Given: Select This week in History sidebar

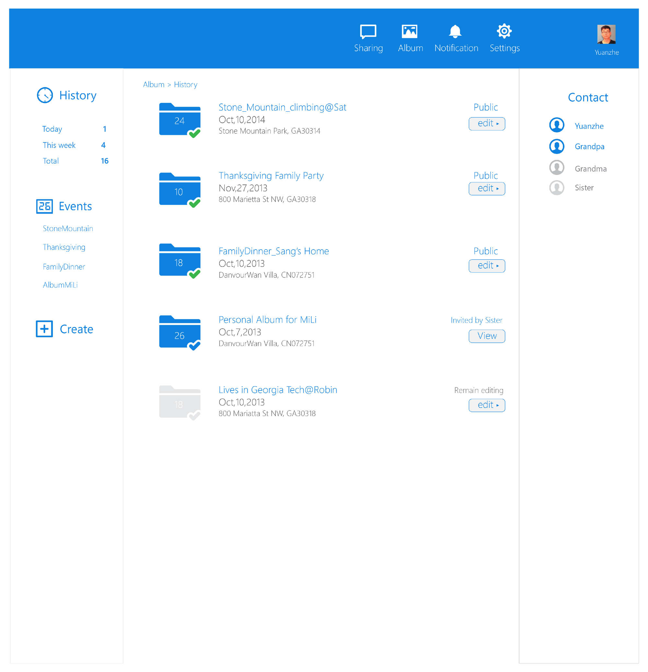Looking at the screenshot, I should (x=59, y=145).
